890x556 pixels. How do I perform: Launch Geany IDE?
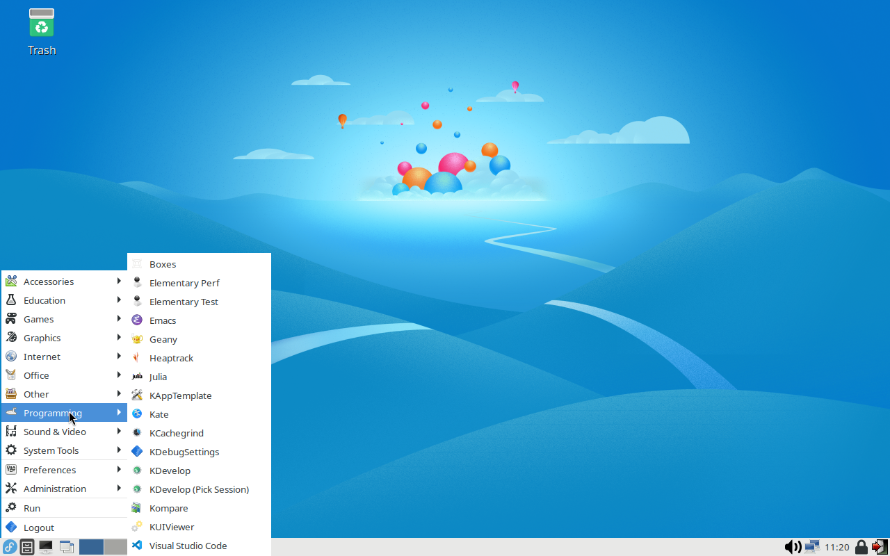(x=199, y=339)
